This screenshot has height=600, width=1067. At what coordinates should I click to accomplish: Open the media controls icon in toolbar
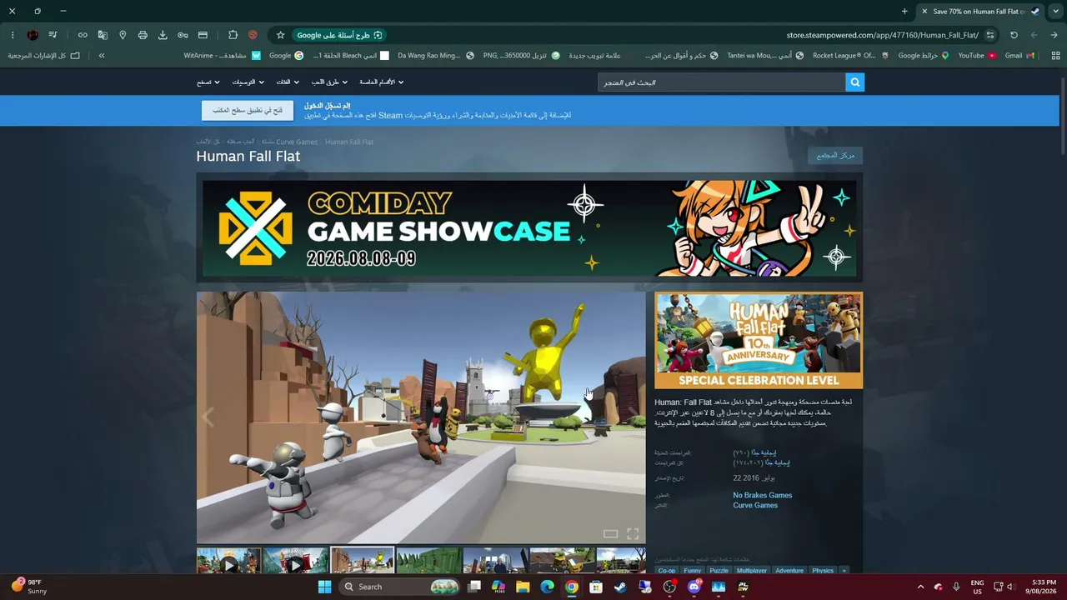[x=53, y=35]
